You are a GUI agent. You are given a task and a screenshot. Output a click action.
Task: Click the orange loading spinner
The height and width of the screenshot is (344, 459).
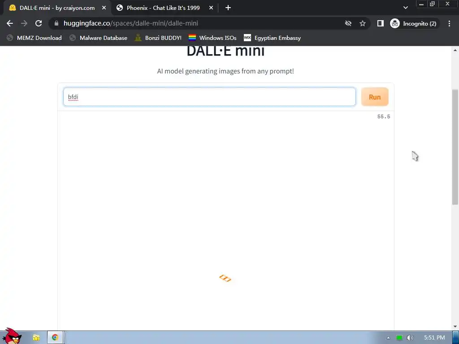[x=225, y=278]
